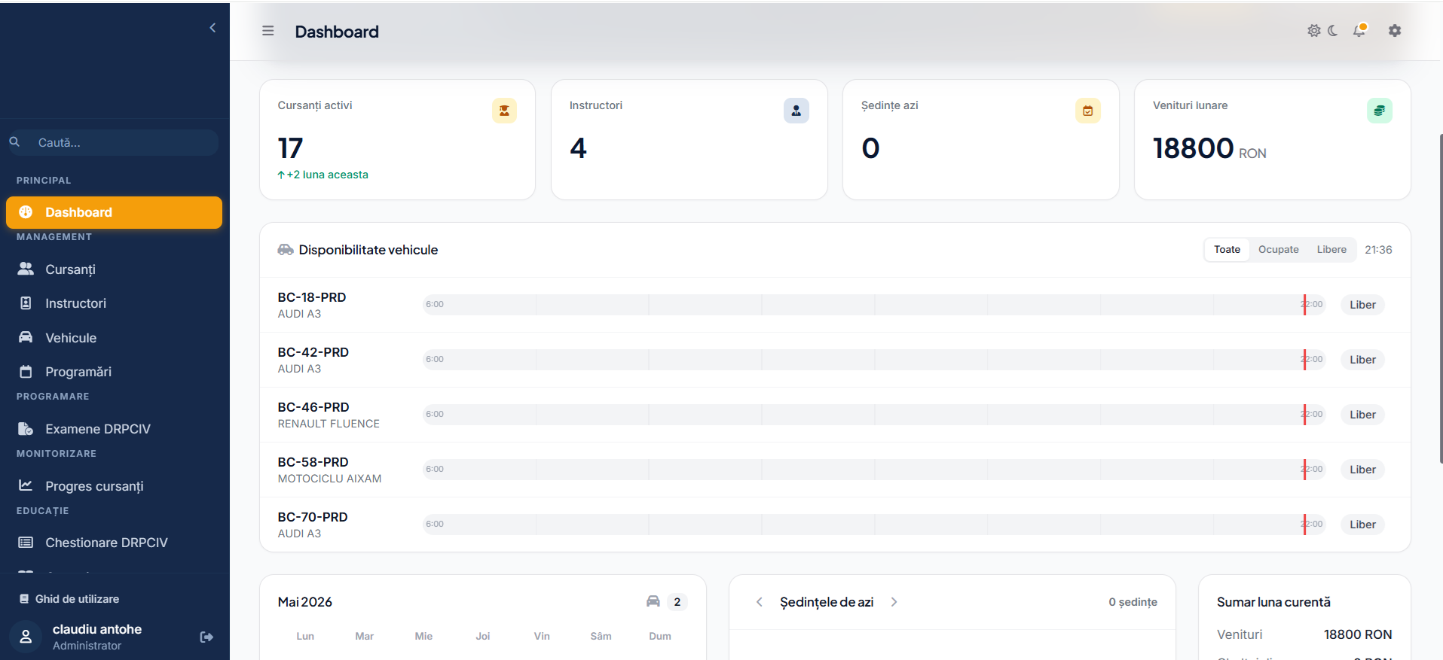Collapse the sidebar with the chevron arrow
Image resolution: width=1443 pixels, height=660 pixels.
(212, 28)
